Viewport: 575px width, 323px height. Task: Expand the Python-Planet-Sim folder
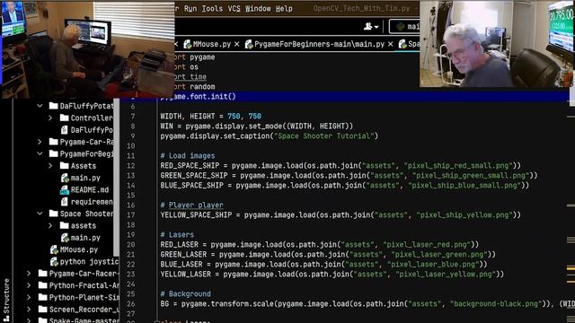(29, 297)
